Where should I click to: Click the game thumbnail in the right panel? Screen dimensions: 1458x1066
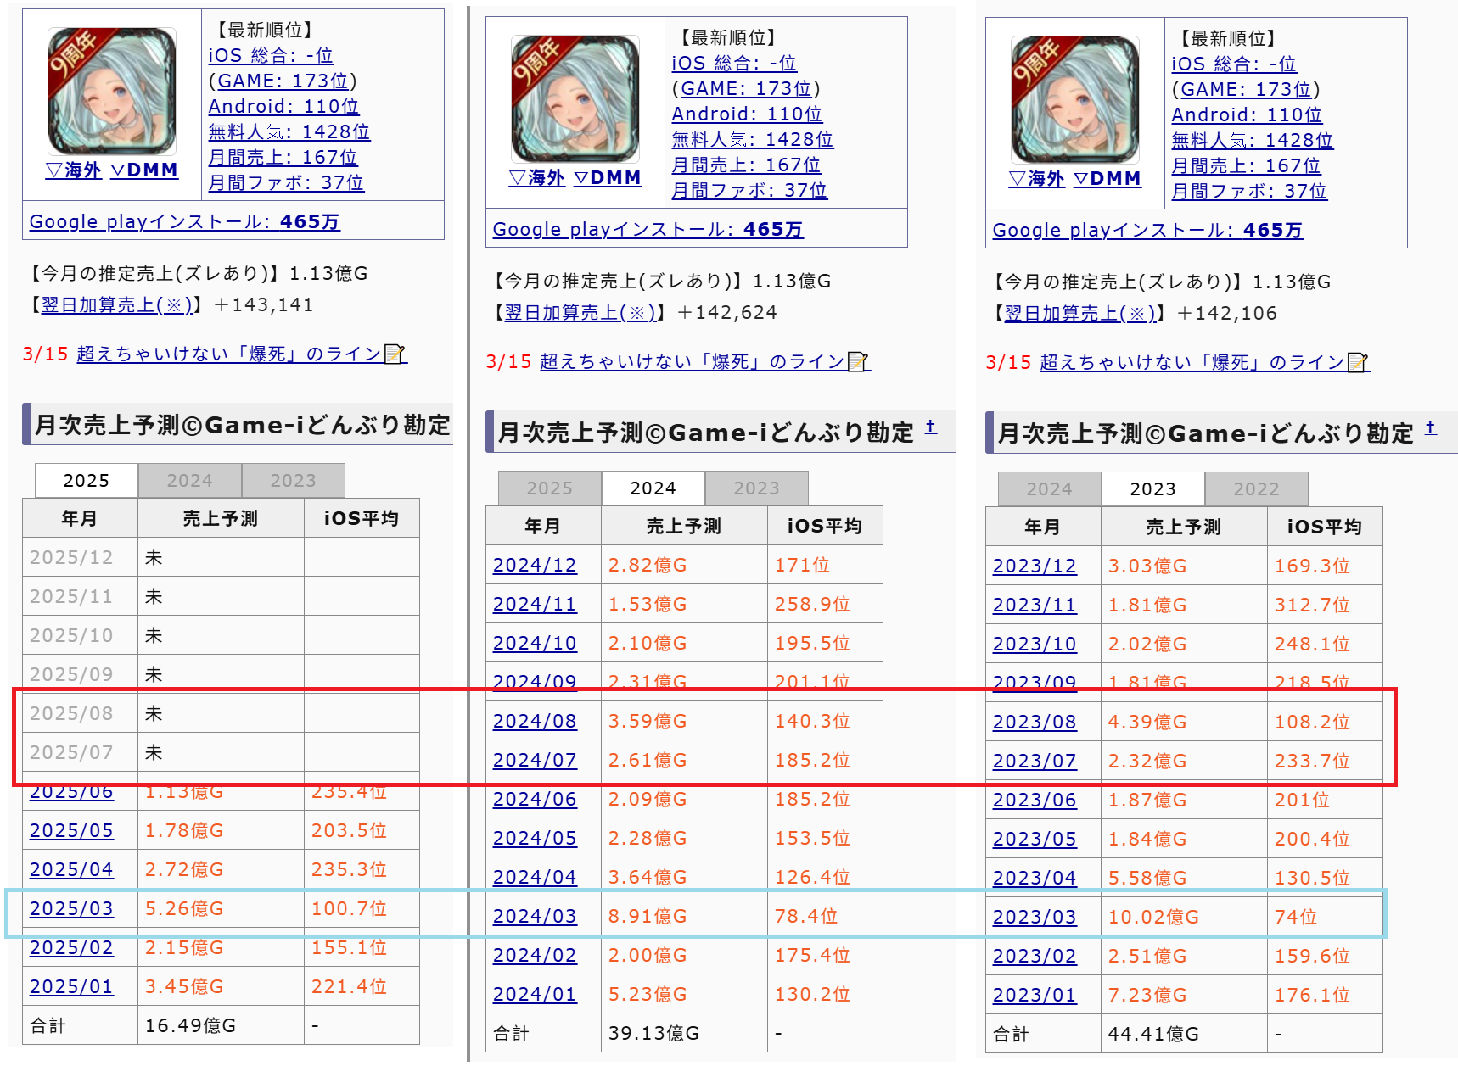coord(1075,99)
